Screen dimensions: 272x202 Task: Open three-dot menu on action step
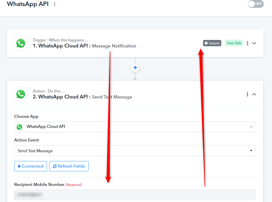tap(247, 94)
